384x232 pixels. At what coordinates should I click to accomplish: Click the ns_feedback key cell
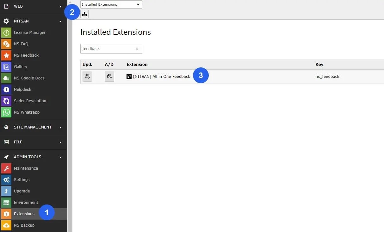click(x=327, y=76)
